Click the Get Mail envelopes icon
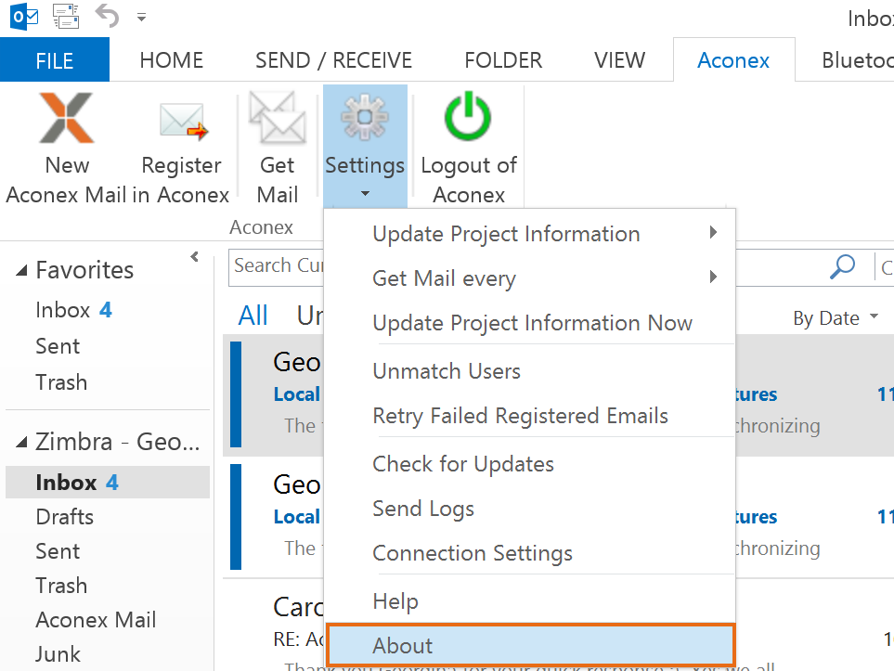The width and height of the screenshot is (894, 671). (277, 117)
